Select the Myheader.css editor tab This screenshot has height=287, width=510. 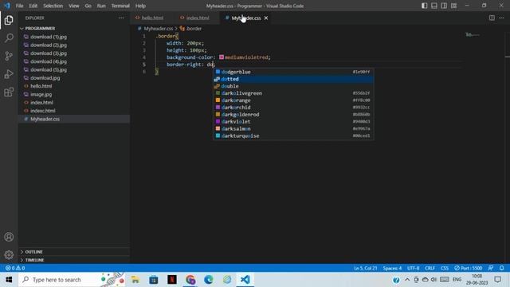tap(246, 18)
